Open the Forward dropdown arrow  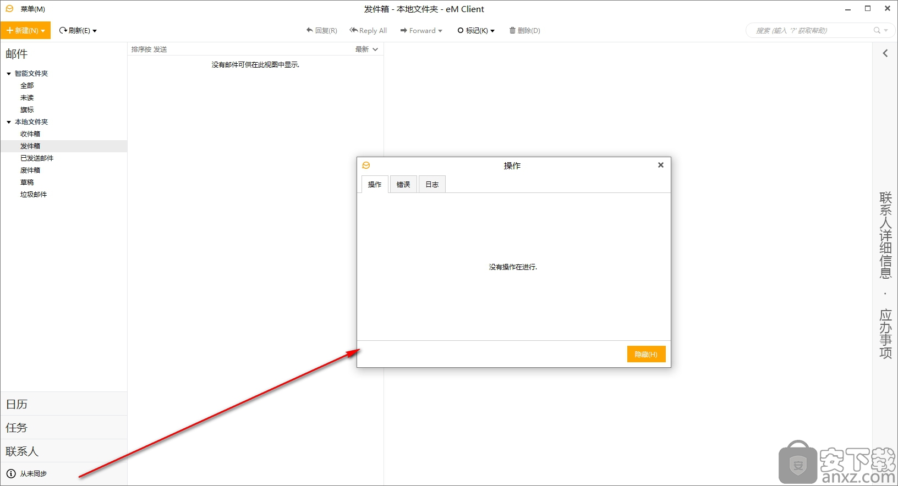pyautogui.click(x=440, y=31)
